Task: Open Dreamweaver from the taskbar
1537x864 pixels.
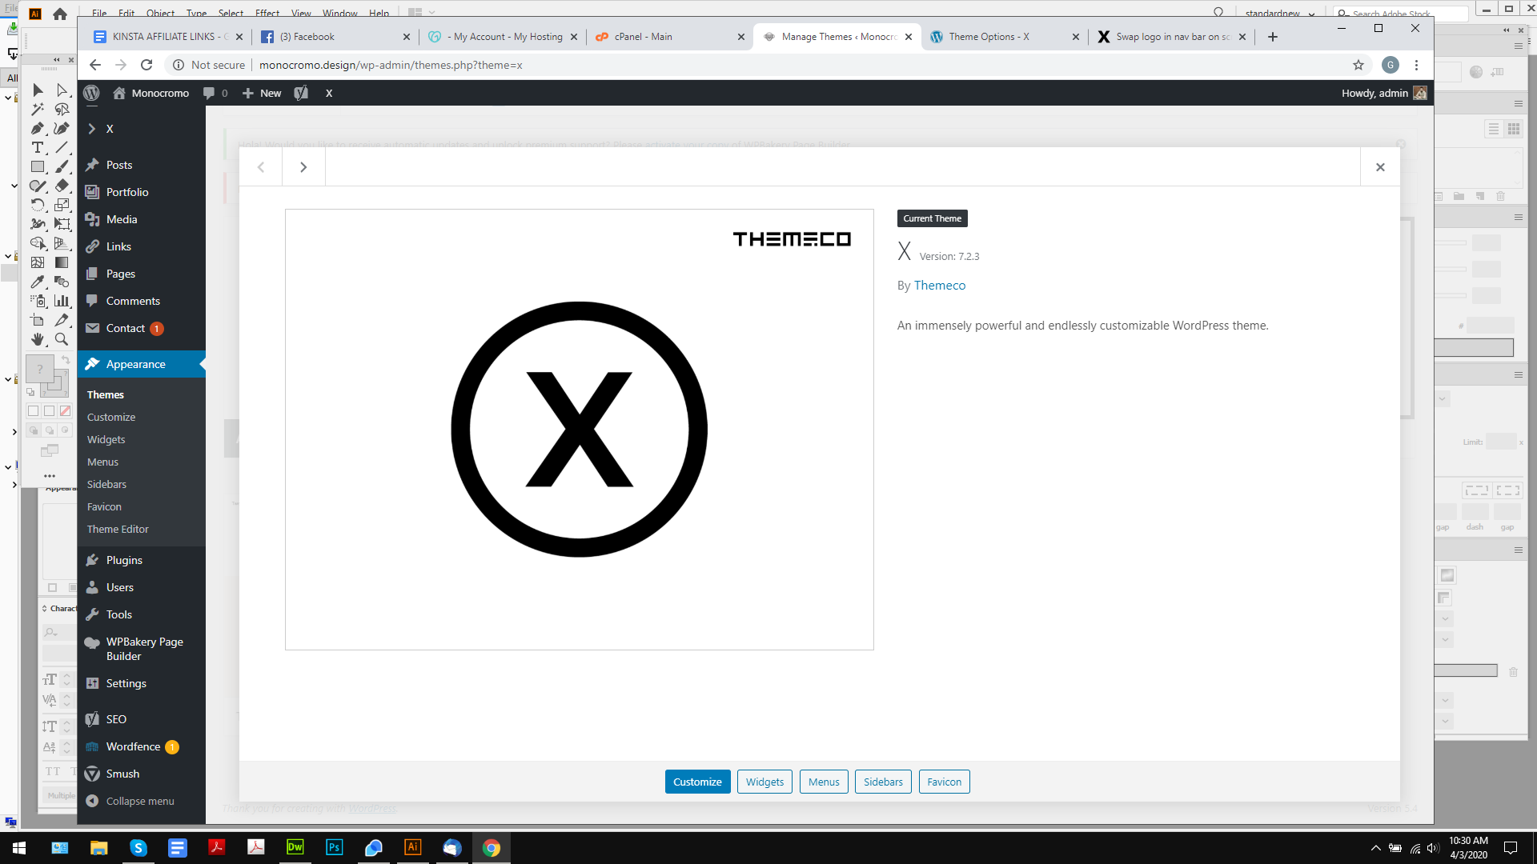Action: click(x=295, y=847)
